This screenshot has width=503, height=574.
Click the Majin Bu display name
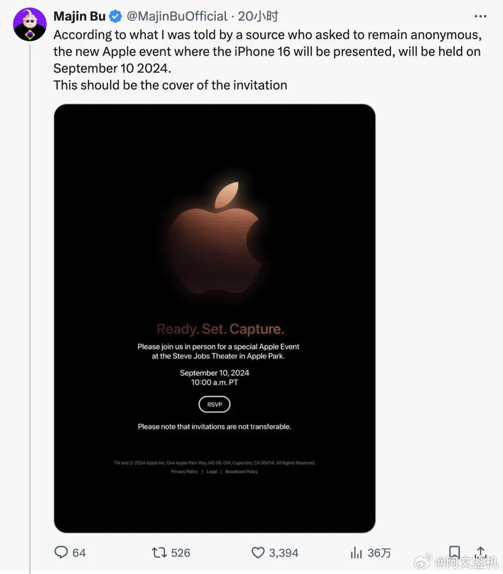[x=80, y=16]
